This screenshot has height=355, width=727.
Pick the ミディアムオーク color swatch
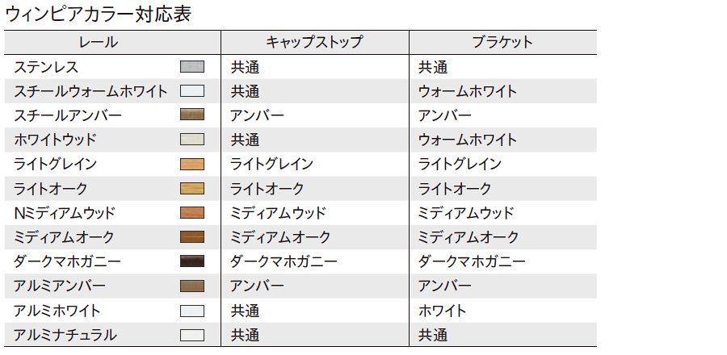192,237
